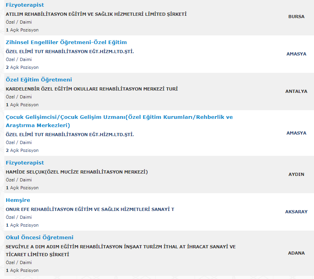Image resolution: width=314 pixels, height=279 pixels.
Task: Select the KARDELENBİR ÖZEL EĞİTİM OKULLARI company name
Action: [x=91, y=89]
